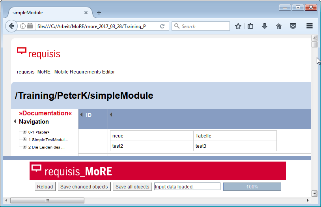Open the »Documentation« link
This screenshot has height=207, width=321.
pyautogui.click(x=45, y=113)
